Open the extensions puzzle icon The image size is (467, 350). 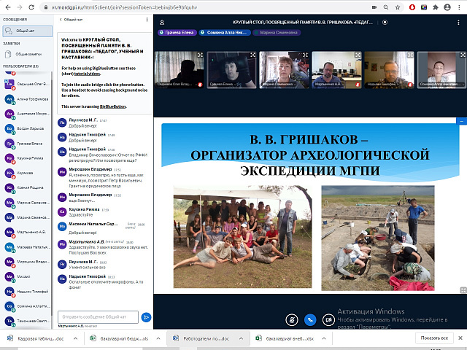[x=436, y=7]
